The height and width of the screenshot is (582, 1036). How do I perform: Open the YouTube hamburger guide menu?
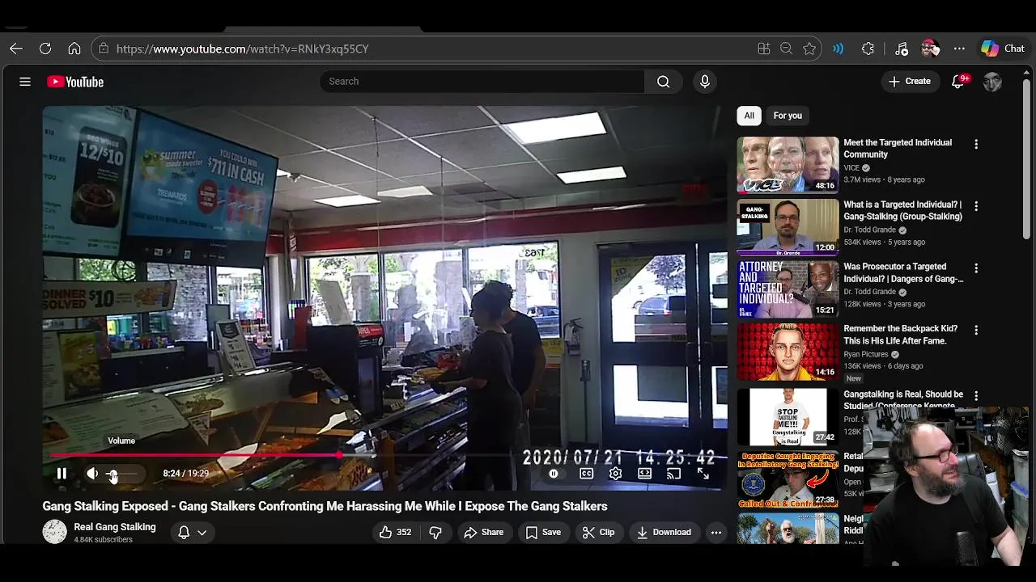(x=25, y=82)
